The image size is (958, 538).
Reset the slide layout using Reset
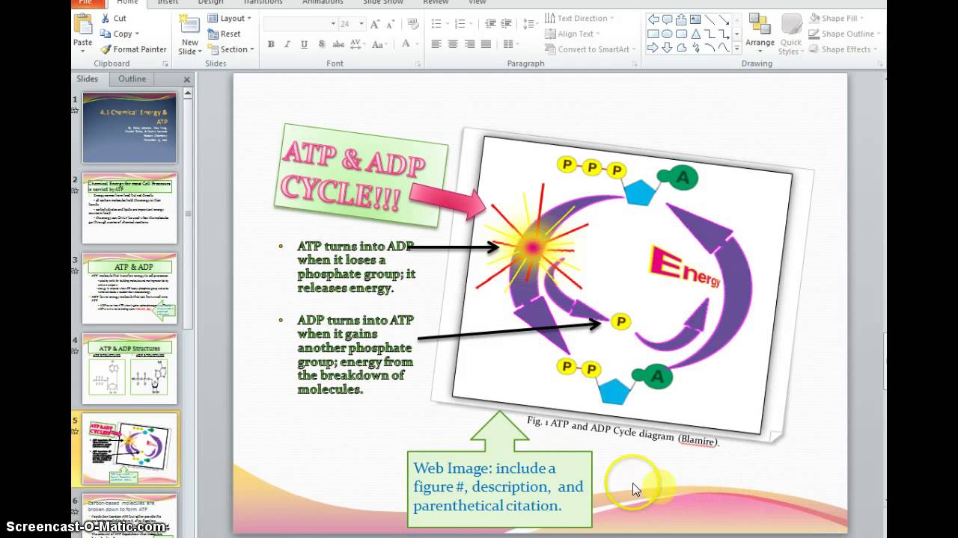[225, 34]
